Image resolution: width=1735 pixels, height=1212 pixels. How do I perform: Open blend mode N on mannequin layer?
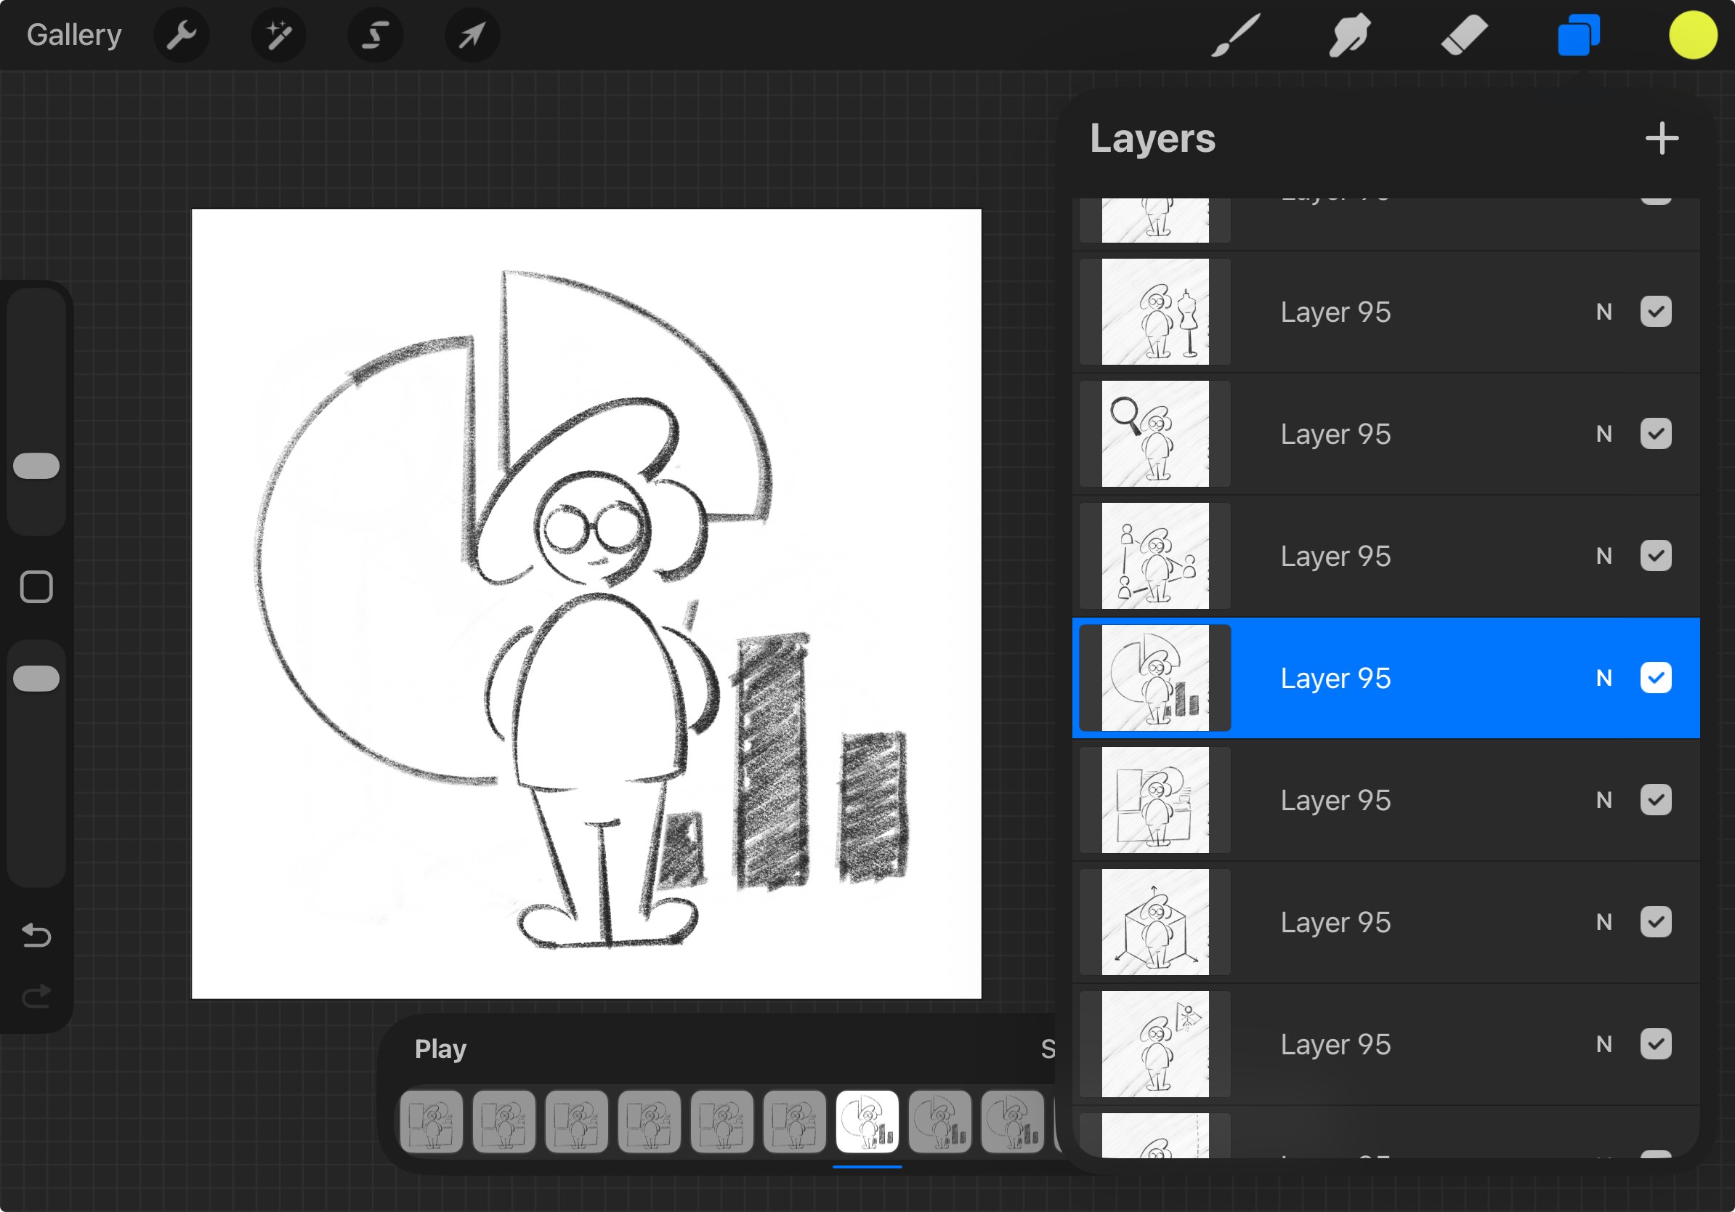click(1603, 312)
